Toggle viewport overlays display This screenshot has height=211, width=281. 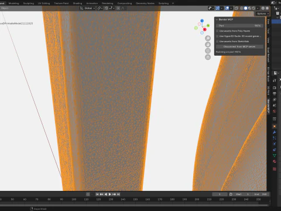(x=227, y=8)
